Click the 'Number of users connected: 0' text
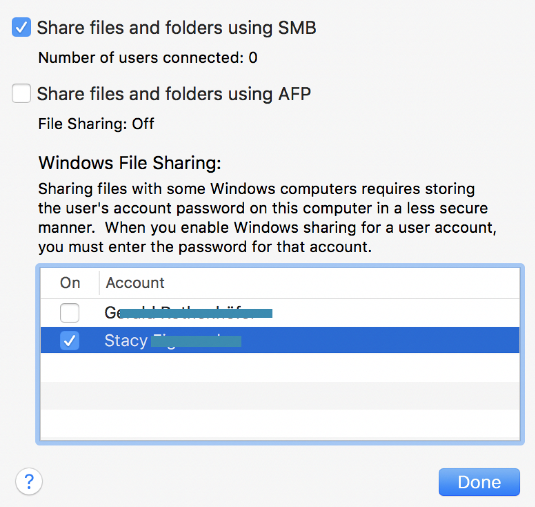 [148, 58]
